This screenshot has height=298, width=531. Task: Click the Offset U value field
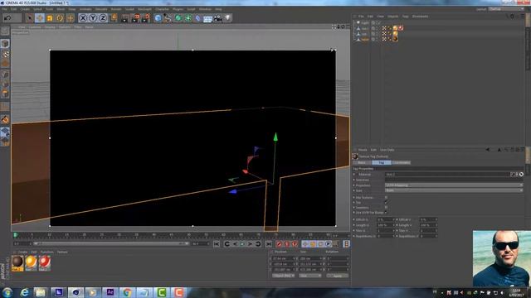[385, 219]
